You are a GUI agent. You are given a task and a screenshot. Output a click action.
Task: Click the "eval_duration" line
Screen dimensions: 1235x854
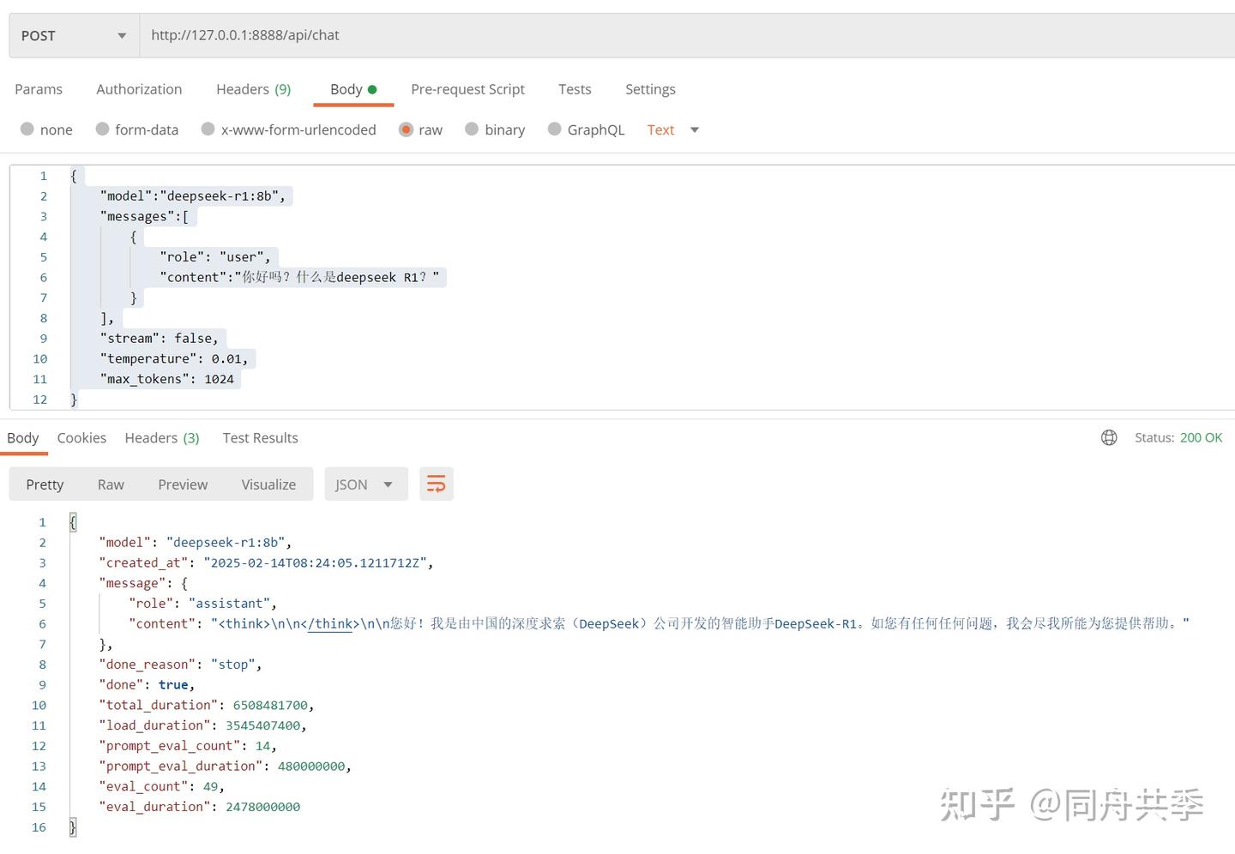point(199,807)
